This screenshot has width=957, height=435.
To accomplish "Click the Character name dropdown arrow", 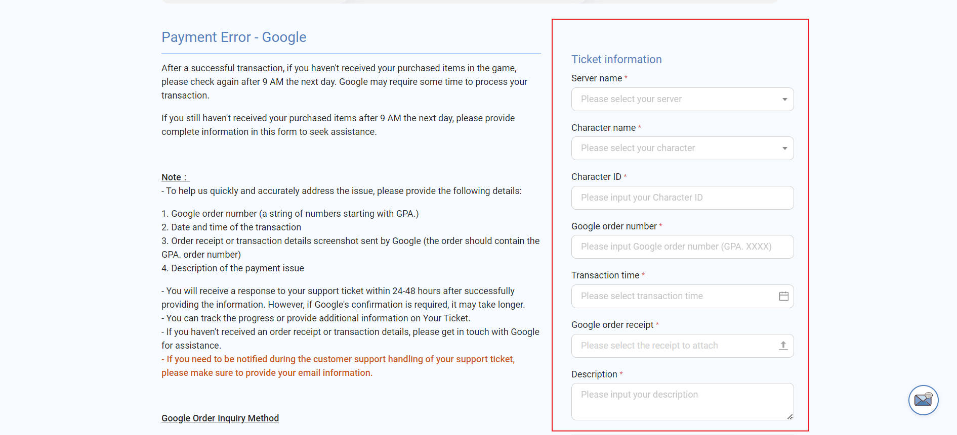I will coord(784,149).
